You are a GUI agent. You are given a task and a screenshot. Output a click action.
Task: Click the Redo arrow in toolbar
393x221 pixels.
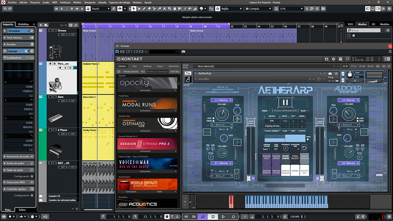(x=10, y=9)
